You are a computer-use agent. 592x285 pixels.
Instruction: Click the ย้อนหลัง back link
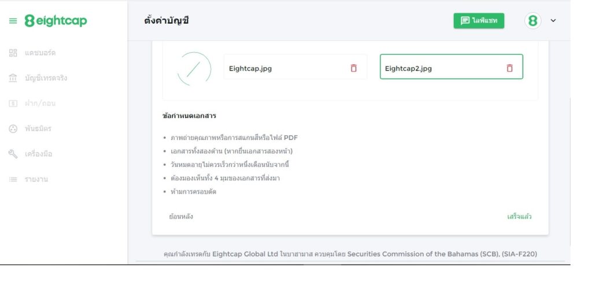181,217
